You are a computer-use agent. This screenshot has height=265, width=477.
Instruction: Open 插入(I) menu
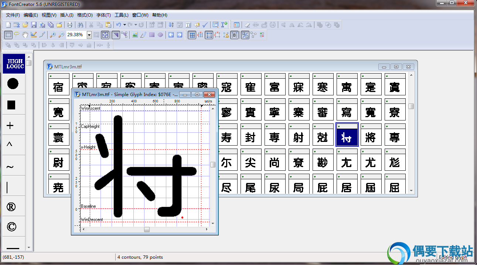67,15
